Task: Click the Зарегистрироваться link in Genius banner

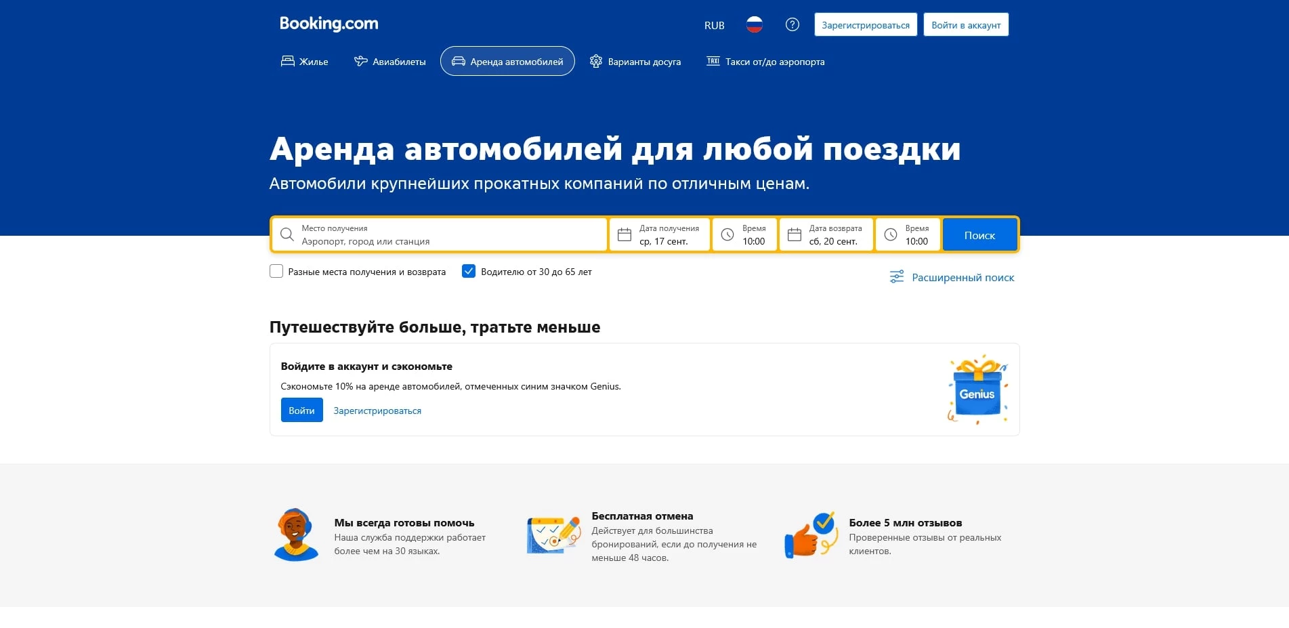Action: tap(377, 410)
